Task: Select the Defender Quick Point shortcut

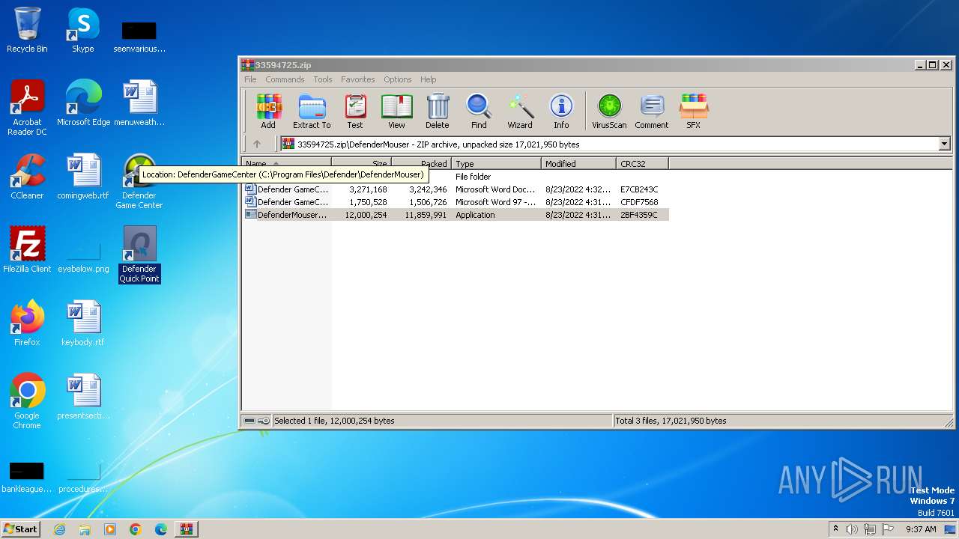Action: point(139,255)
